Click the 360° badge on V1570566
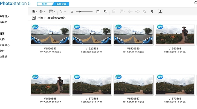 pyautogui.click(x=77, y=77)
